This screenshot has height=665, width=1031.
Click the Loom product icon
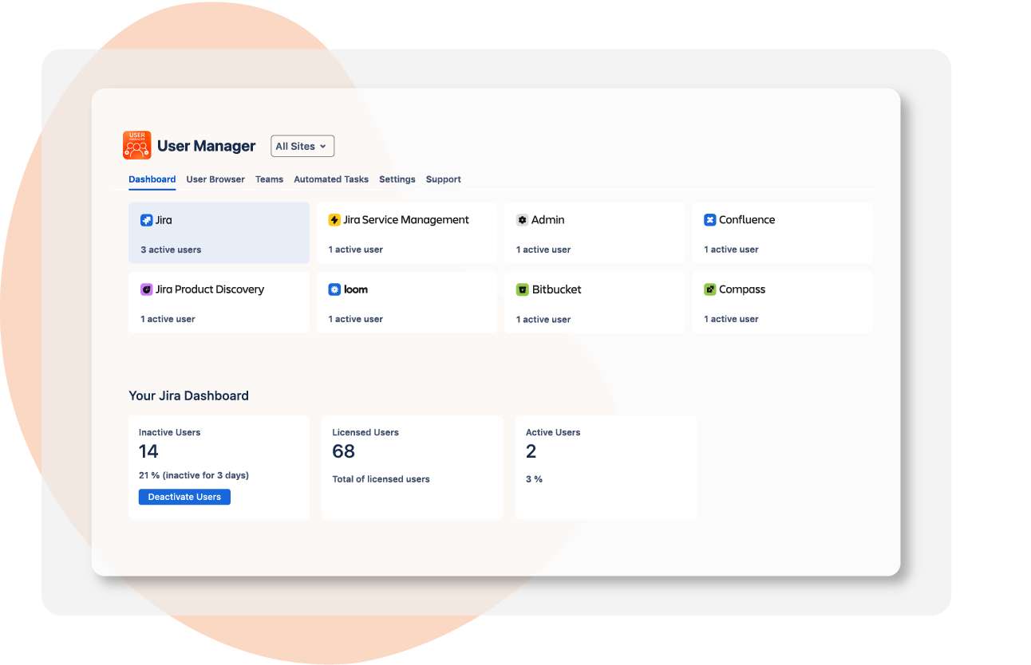(x=334, y=289)
